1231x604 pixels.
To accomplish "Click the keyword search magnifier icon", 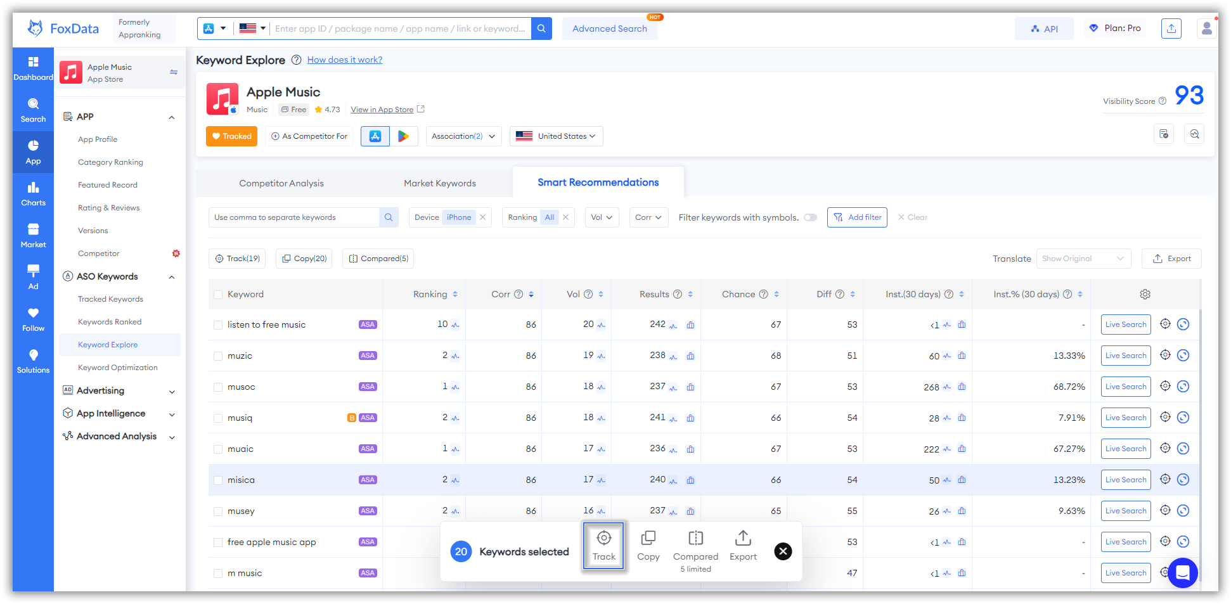I will pyautogui.click(x=389, y=217).
